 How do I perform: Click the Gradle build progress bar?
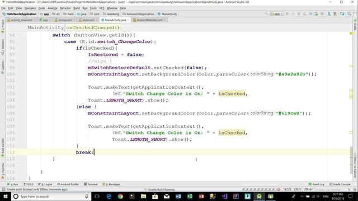click(x=260, y=189)
